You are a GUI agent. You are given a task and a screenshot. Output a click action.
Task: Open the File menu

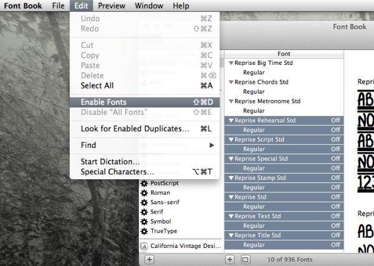pos(58,6)
